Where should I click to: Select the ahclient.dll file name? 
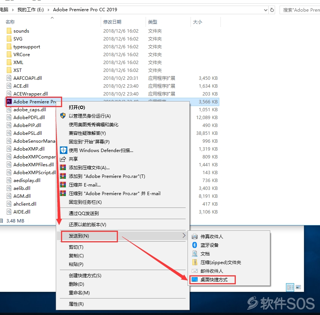point(25,204)
